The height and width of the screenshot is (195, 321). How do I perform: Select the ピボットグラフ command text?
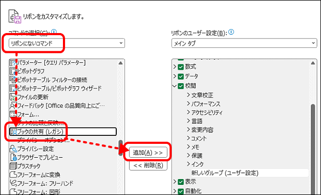pos(31,71)
